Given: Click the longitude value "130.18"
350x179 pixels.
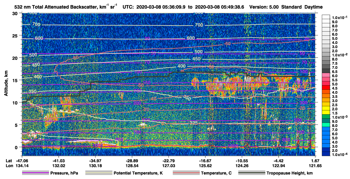Looking at the screenshot, I should (95, 166).
